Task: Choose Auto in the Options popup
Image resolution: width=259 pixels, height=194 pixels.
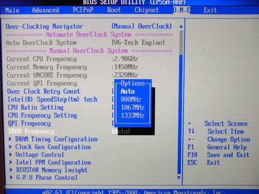Action: (127, 92)
